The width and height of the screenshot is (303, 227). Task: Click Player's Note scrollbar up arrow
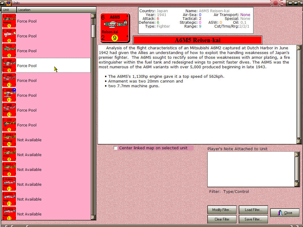(x=297, y=154)
